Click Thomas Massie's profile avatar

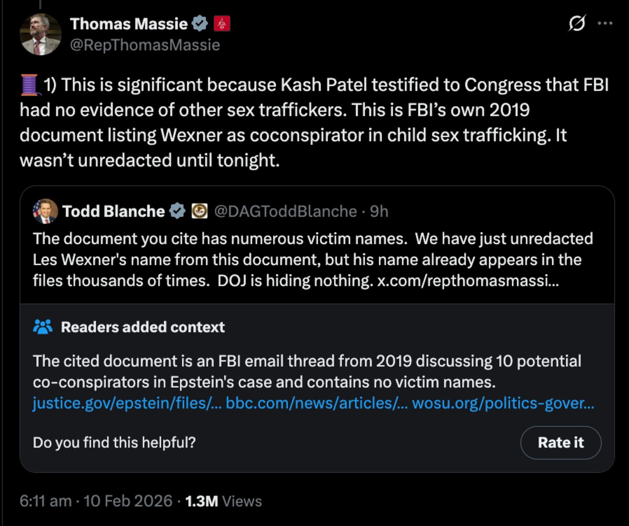[41, 34]
